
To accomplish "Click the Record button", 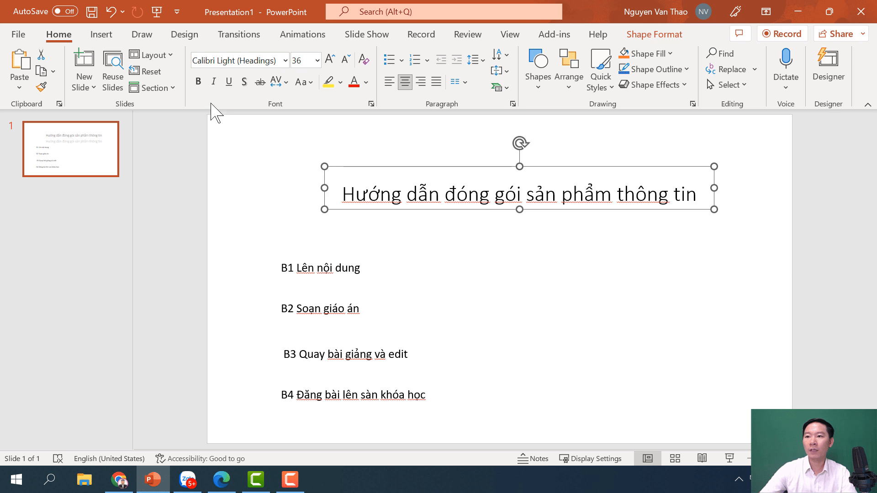I will coord(782,34).
